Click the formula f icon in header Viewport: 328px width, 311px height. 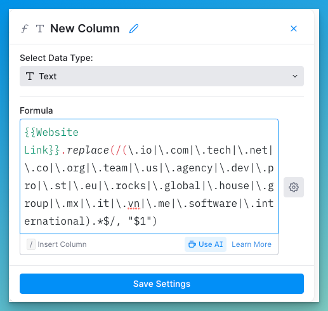25,29
